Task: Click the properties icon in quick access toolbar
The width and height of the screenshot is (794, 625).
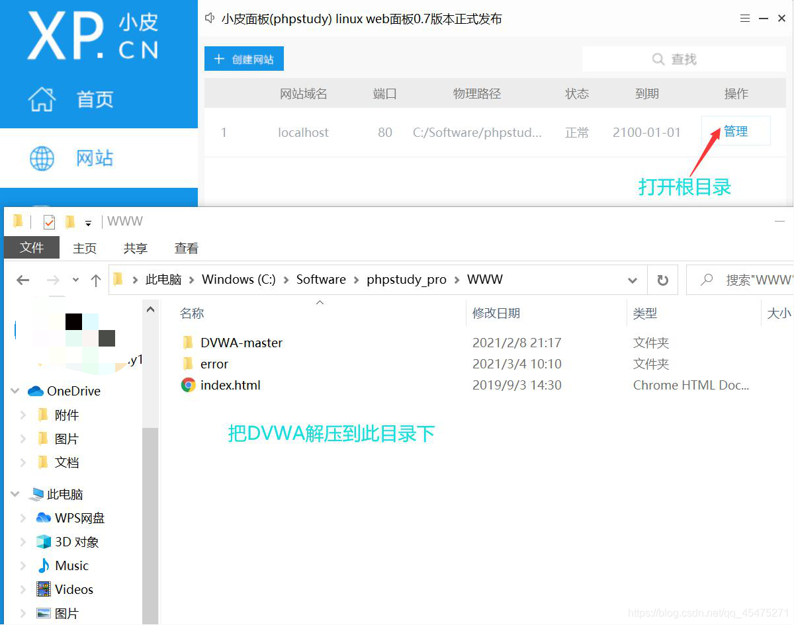Action: (49, 221)
